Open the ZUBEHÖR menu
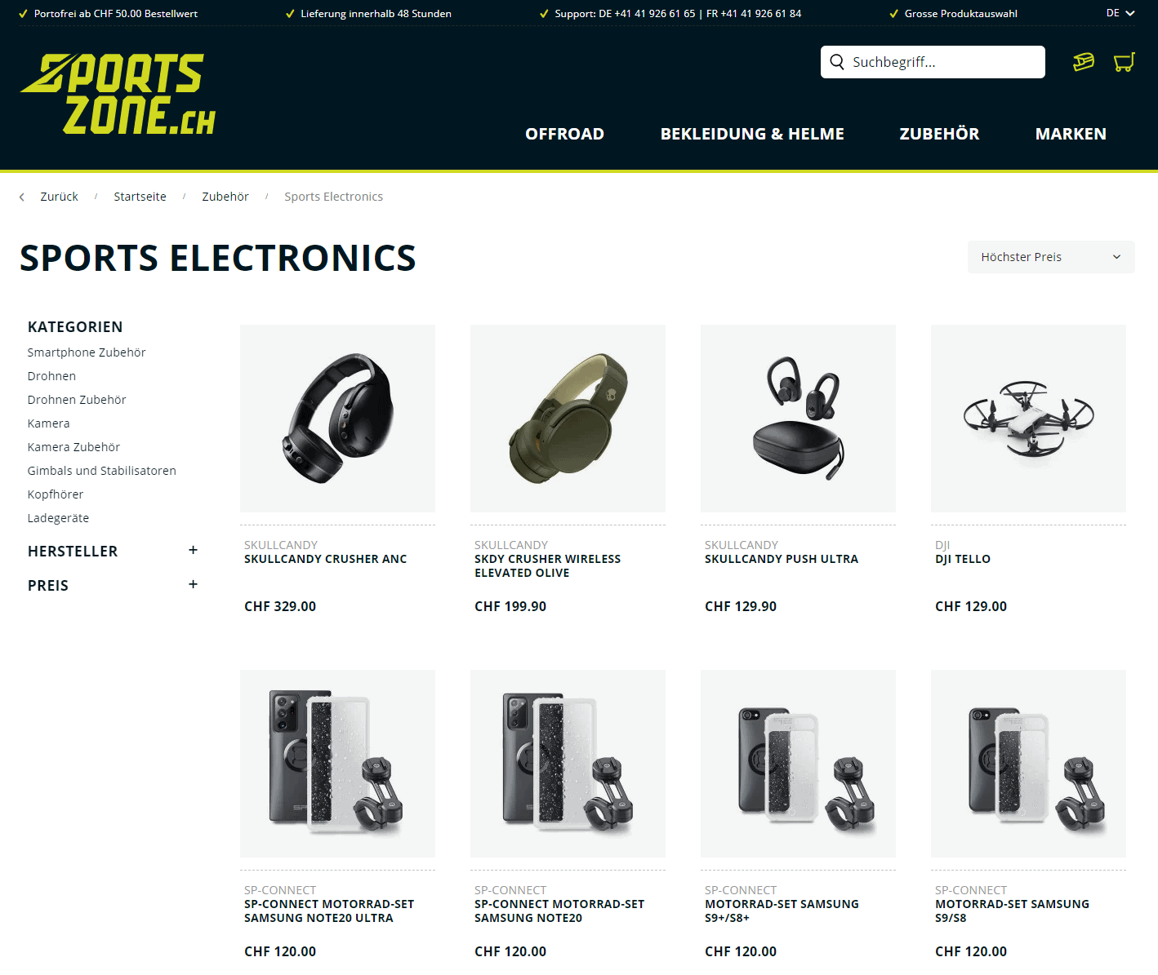Image resolution: width=1158 pixels, height=975 pixels. pos(939,134)
